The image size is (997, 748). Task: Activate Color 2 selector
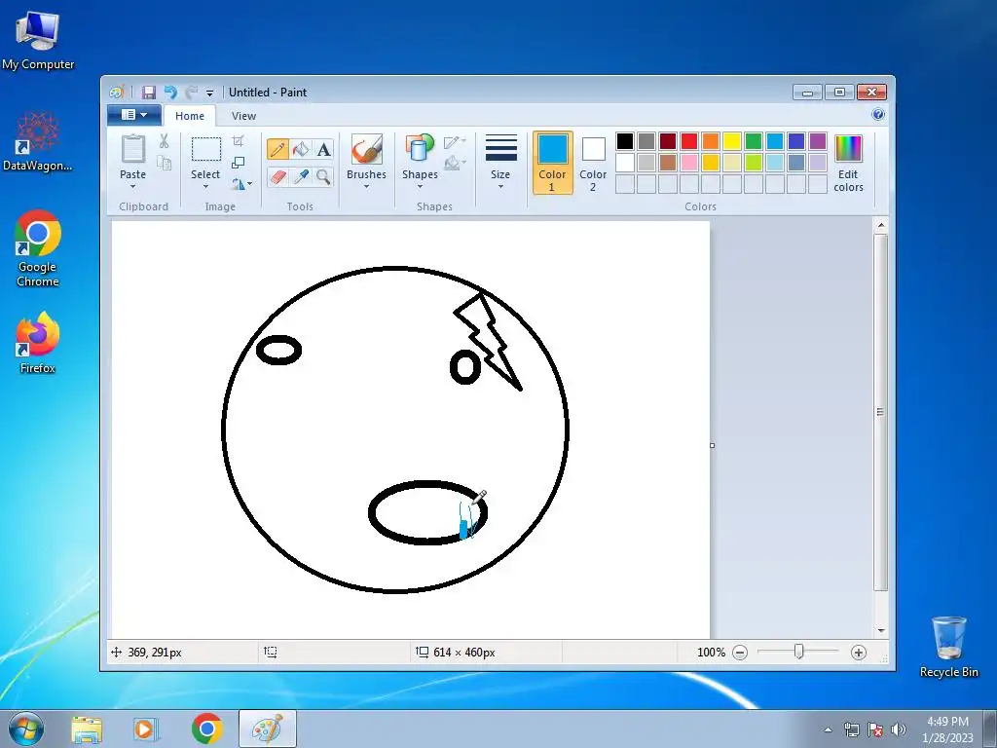point(593,163)
